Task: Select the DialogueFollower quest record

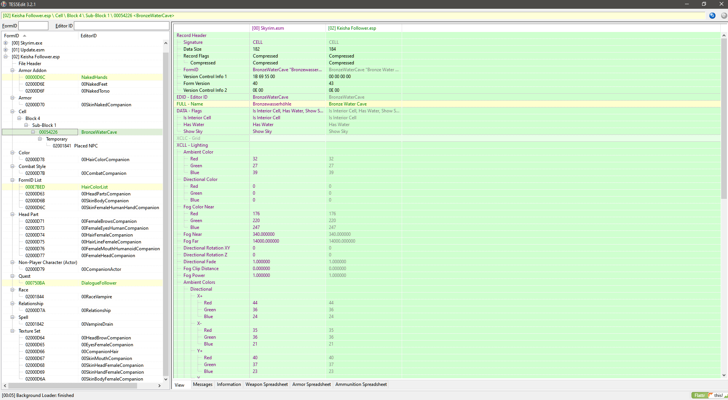Action: (x=82, y=283)
